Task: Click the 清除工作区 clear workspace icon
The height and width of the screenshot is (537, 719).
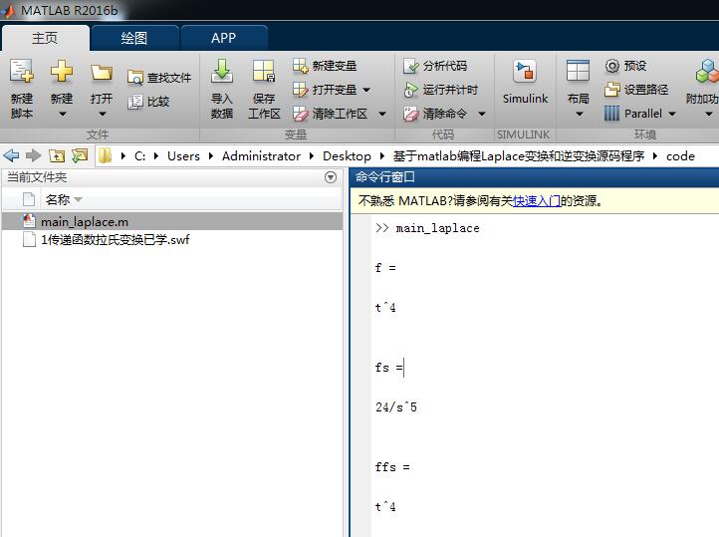Action: pyautogui.click(x=301, y=114)
